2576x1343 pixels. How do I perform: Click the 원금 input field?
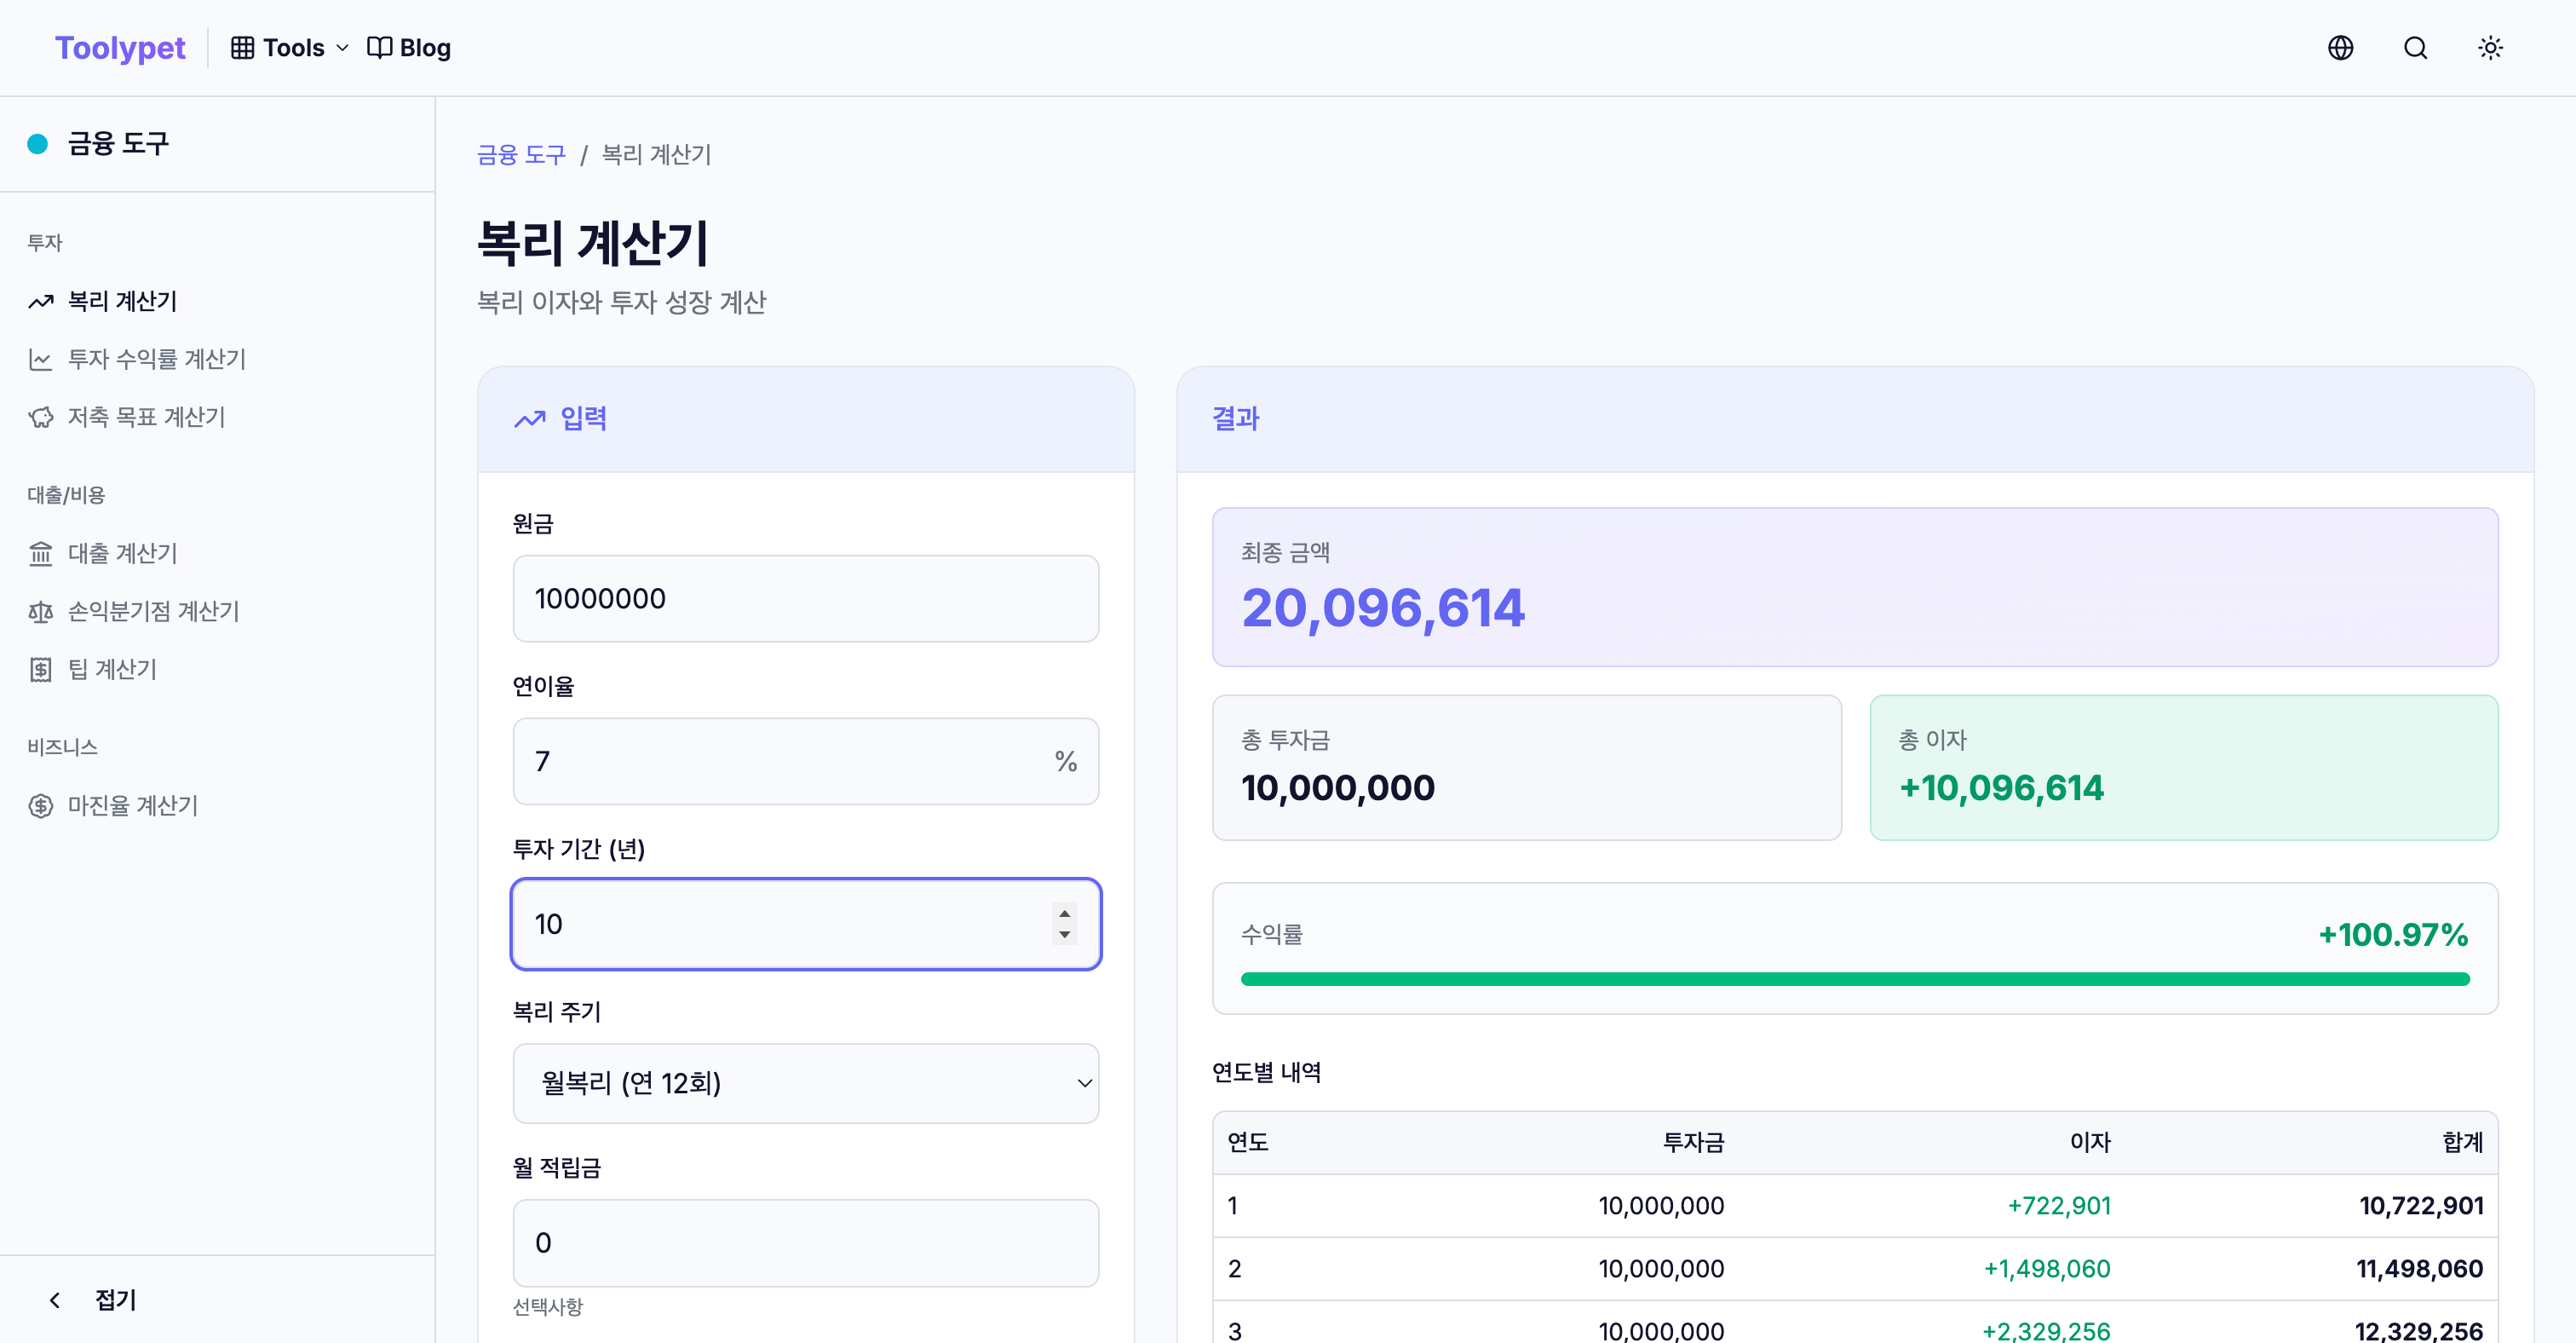point(805,599)
